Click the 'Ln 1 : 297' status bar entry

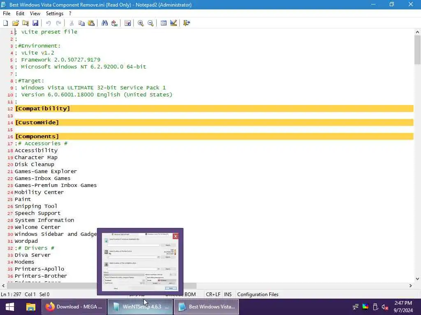[x=11, y=294]
